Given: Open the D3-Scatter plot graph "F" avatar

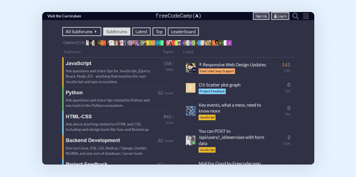Looking at the screenshot, I should [x=191, y=88].
